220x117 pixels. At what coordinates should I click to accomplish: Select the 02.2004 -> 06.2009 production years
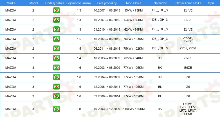tap(107, 77)
